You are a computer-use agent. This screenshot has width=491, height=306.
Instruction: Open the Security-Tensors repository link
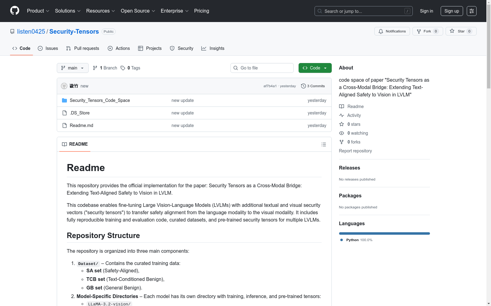pos(74,32)
